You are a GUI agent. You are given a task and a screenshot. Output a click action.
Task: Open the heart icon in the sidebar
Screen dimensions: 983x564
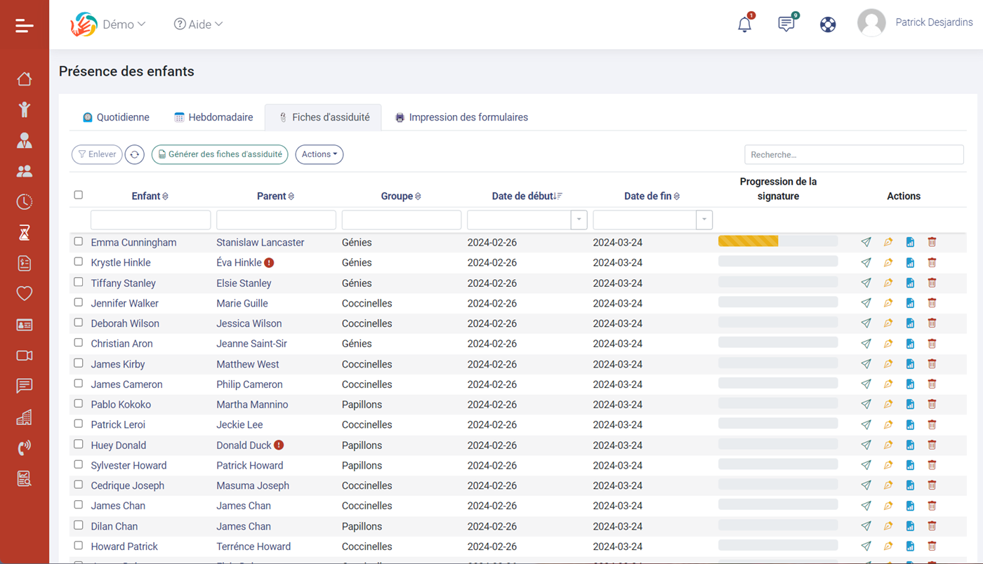[25, 293]
